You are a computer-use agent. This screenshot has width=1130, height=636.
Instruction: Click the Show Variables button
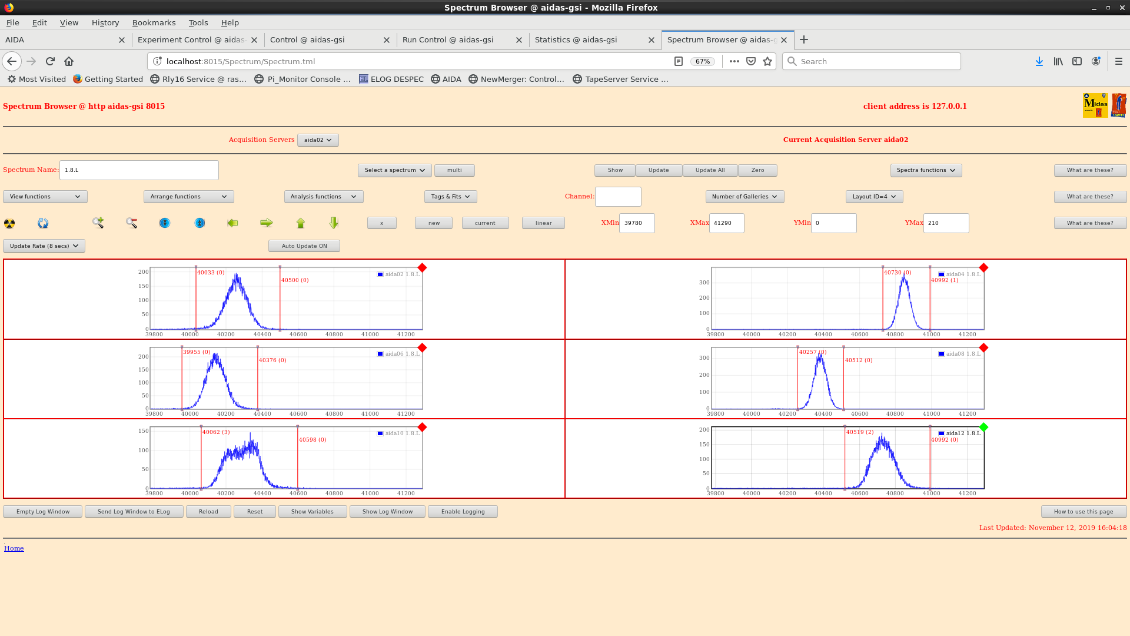click(x=313, y=512)
